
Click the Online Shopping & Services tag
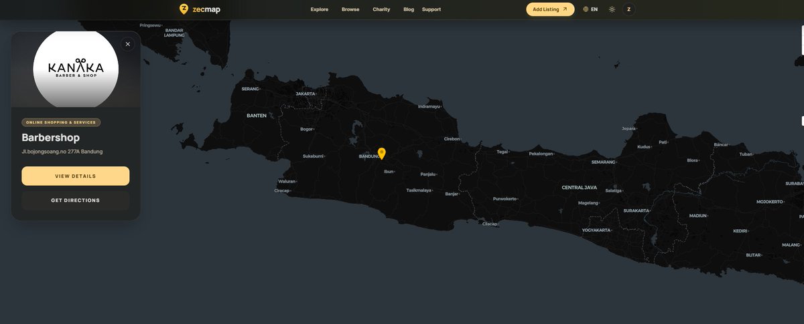click(x=61, y=122)
